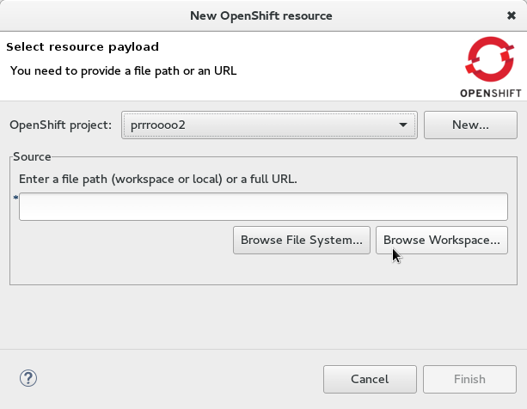Click the help question mark icon
The width and height of the screenshot is (527, 409).
[x=28, y=378]
